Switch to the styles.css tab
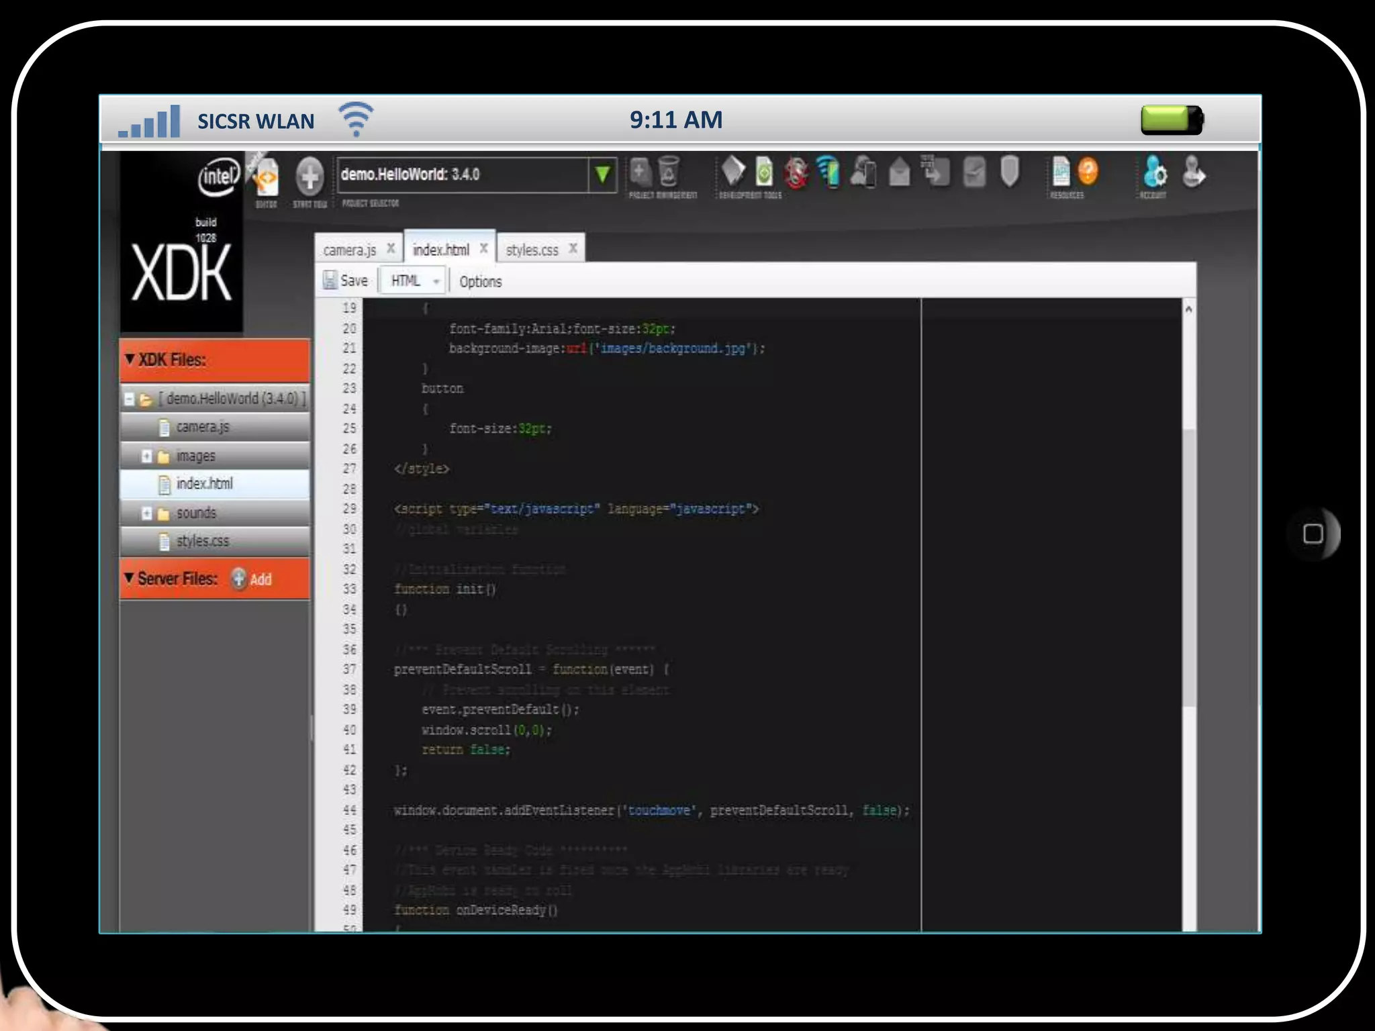Image resolution: width=1375 pixels, height=1031 pixels. (532, 250)
